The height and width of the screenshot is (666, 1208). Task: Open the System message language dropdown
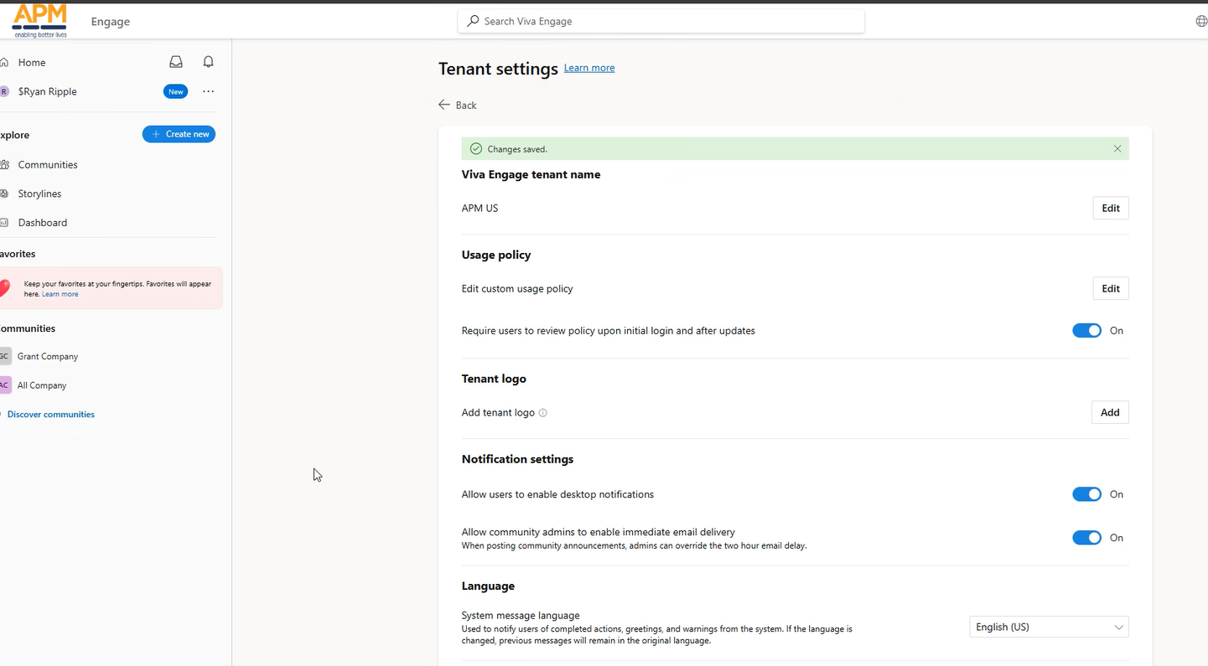(1049, 627)
